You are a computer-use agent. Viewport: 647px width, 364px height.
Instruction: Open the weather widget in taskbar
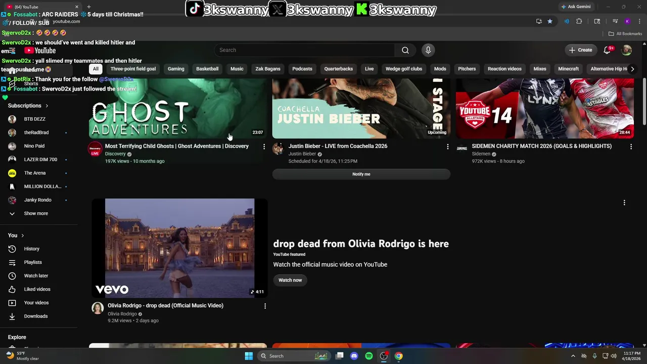[x=22, y=356]
